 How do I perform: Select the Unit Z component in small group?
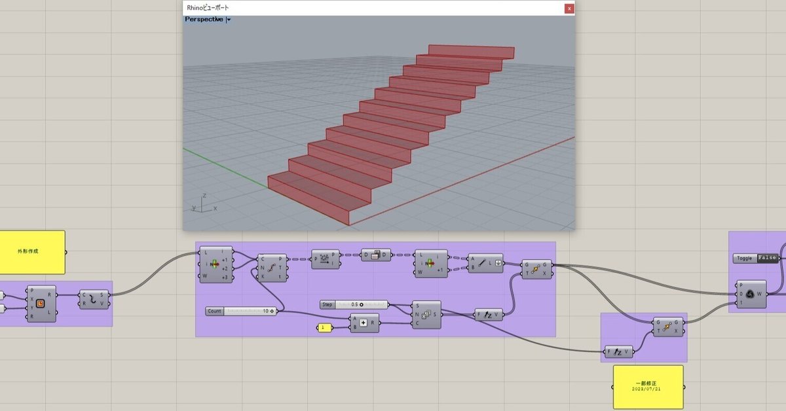tap(619, 351)
